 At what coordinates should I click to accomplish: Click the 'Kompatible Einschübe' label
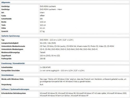10,71
